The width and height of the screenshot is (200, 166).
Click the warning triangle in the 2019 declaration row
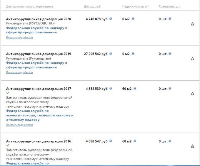[x=192, y=59]
